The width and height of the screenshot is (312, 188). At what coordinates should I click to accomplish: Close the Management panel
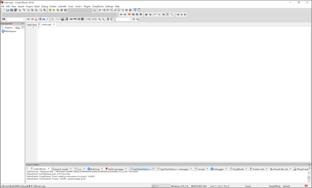pos(22,24)
